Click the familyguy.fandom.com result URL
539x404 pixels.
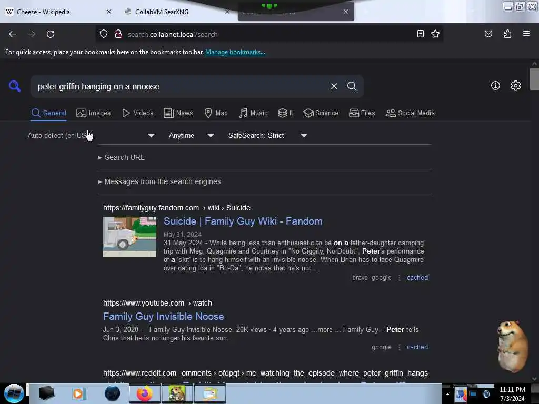[x=177, y=208]
